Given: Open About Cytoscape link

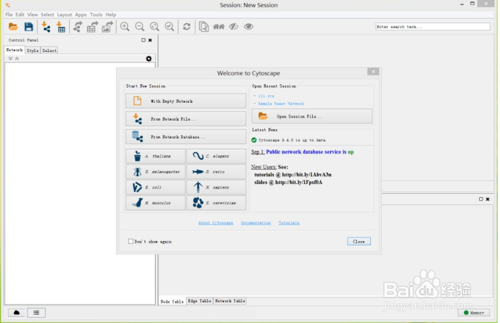Looking at the screenshot, I should coord(215,223).
